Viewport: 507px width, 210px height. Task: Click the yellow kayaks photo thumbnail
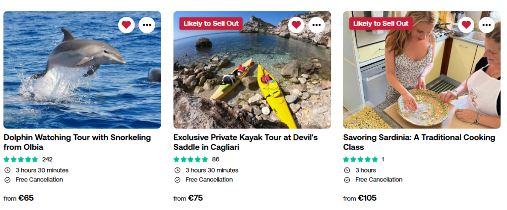pyautogui.click(x=252, y=84)
